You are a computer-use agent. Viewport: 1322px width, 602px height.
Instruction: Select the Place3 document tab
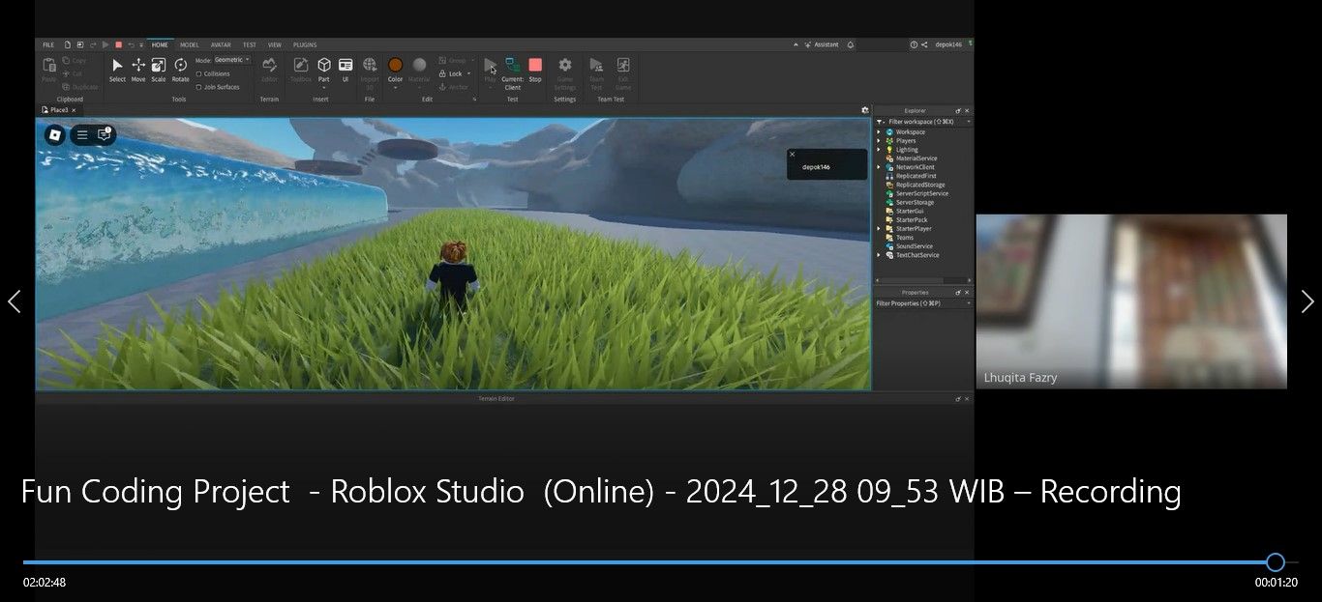click(59, 110)
